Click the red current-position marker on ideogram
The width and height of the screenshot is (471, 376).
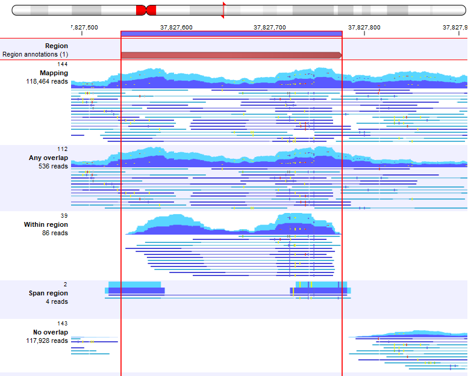tap(223, 10)
